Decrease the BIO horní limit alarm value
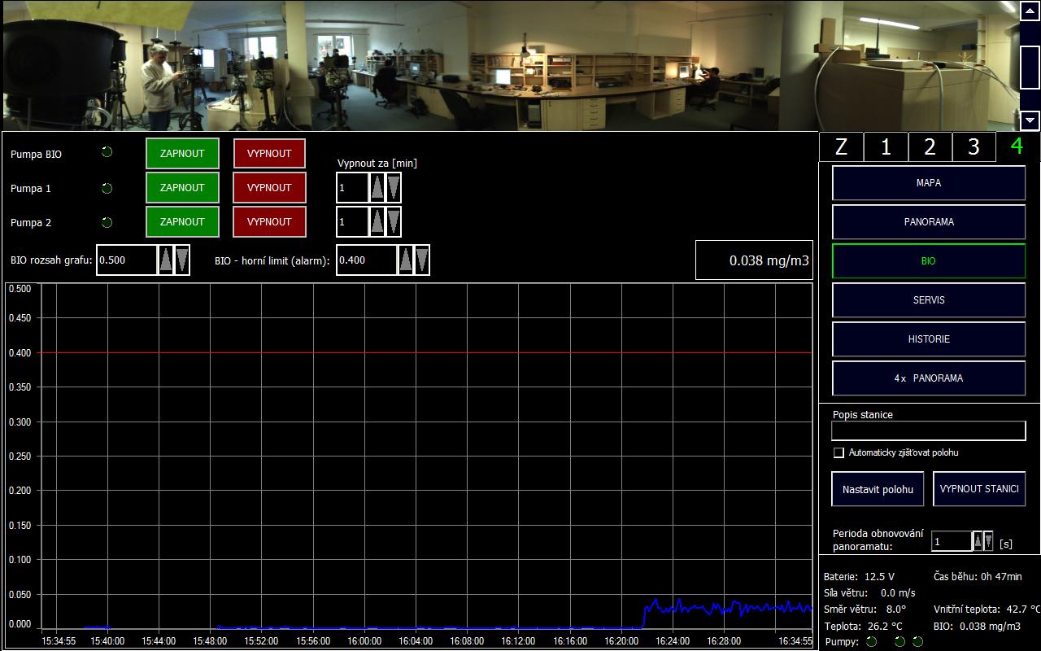Image resolution: width=1041 pixels, height=651 pixels. pyautogui.click(x=422, y=260)
